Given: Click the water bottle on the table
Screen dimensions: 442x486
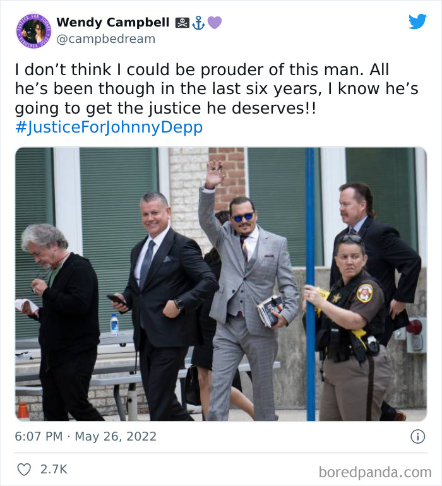Looking at the screenshot, I should [114, 324].
